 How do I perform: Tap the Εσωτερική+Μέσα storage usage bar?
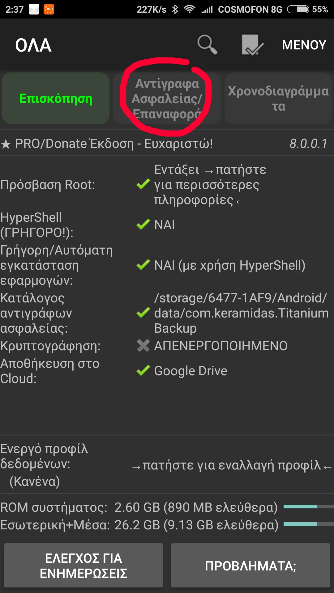308,524
